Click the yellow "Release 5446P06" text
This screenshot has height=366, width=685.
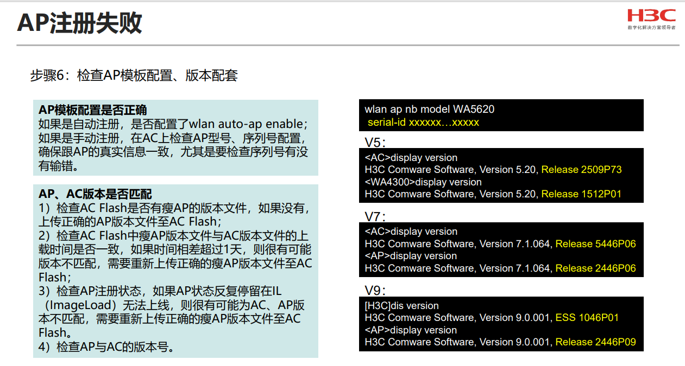[595, 244]
